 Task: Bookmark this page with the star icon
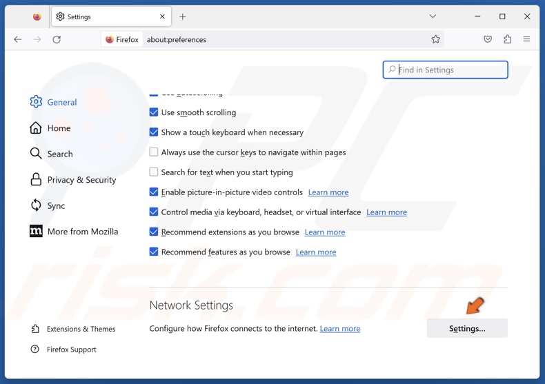[435, 39]
